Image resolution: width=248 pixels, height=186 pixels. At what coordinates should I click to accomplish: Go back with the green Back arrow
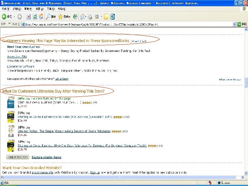4,17
